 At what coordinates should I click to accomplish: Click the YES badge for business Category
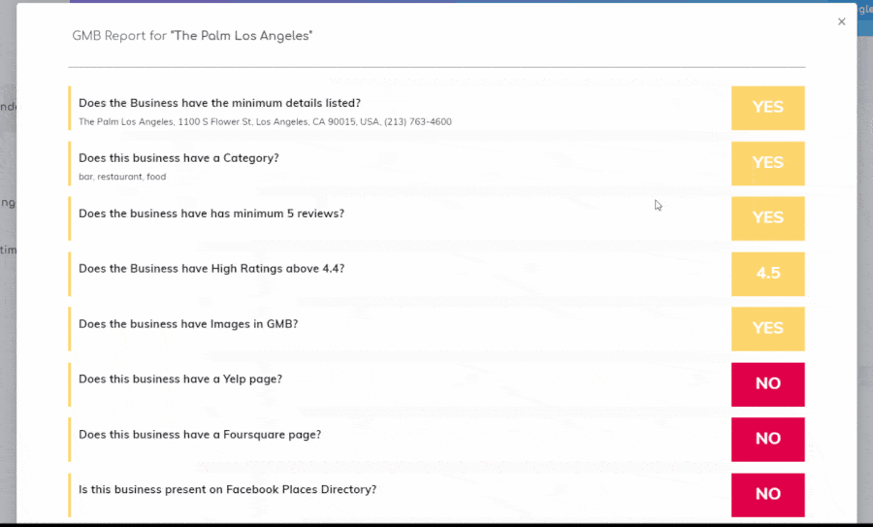[767, 163]
